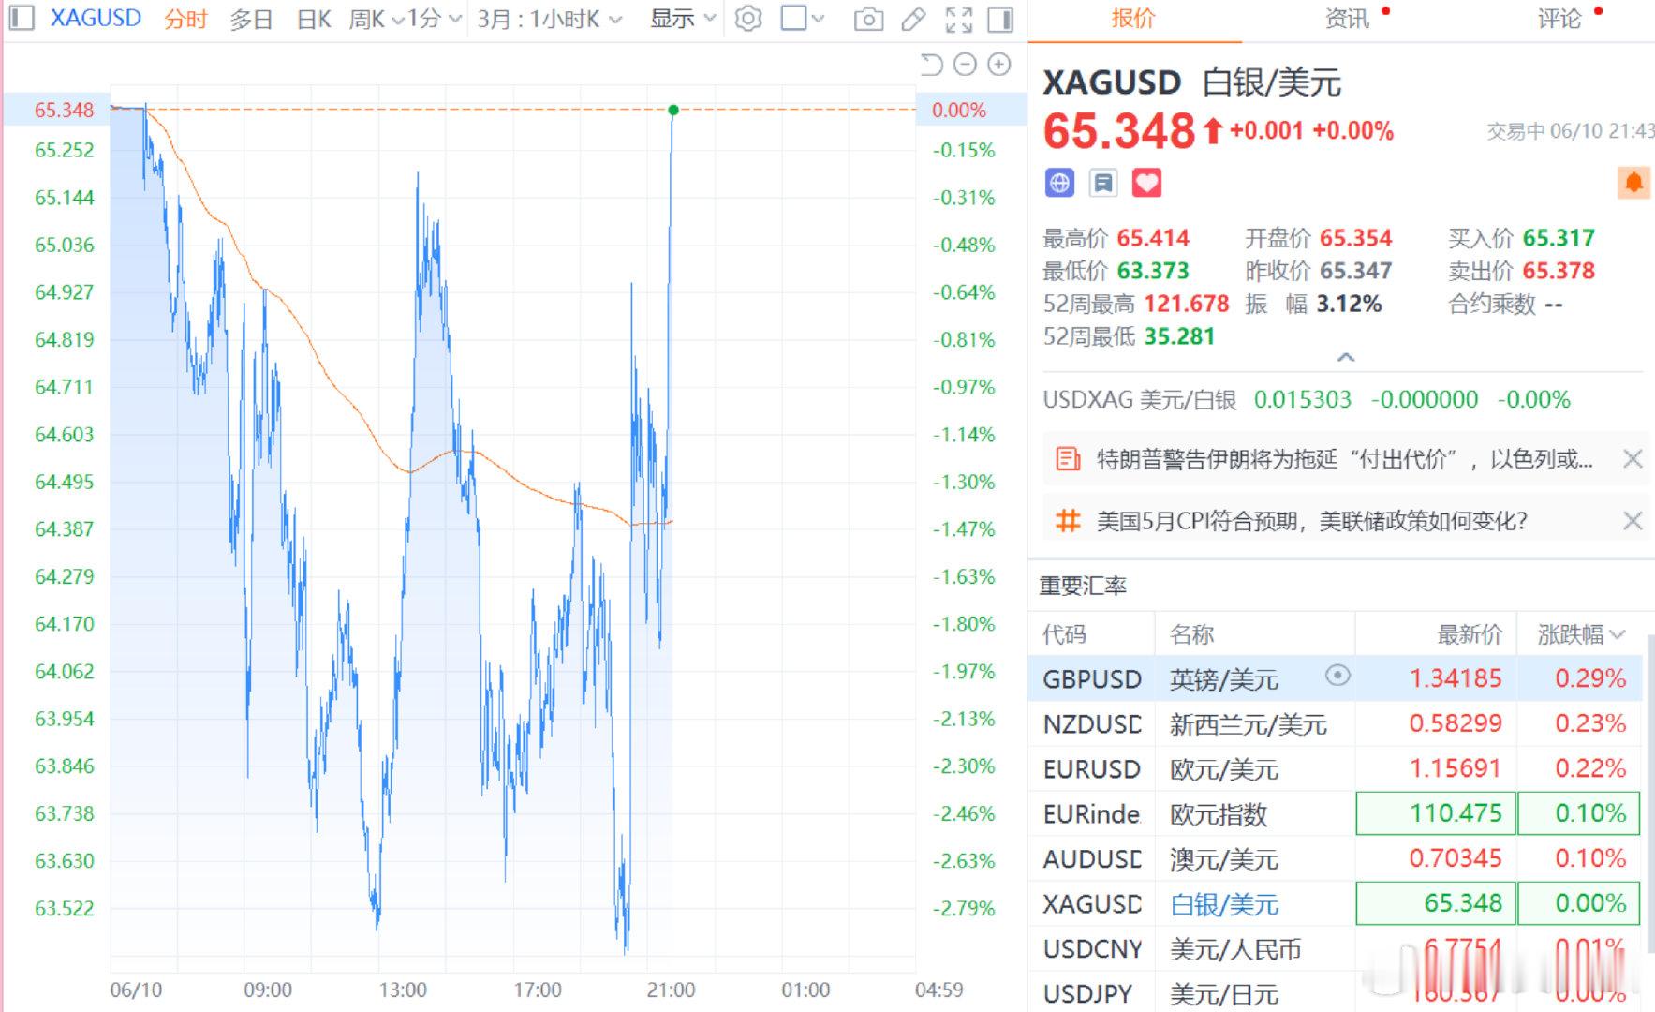1655x1012 pixels.
Task: Select the EURinde 欧元指数 row
Action: click(1336, 813)
